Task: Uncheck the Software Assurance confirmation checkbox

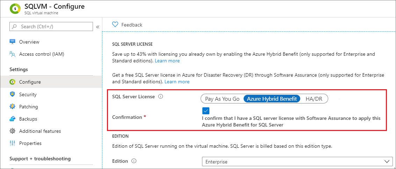Action: pos(206,110)
